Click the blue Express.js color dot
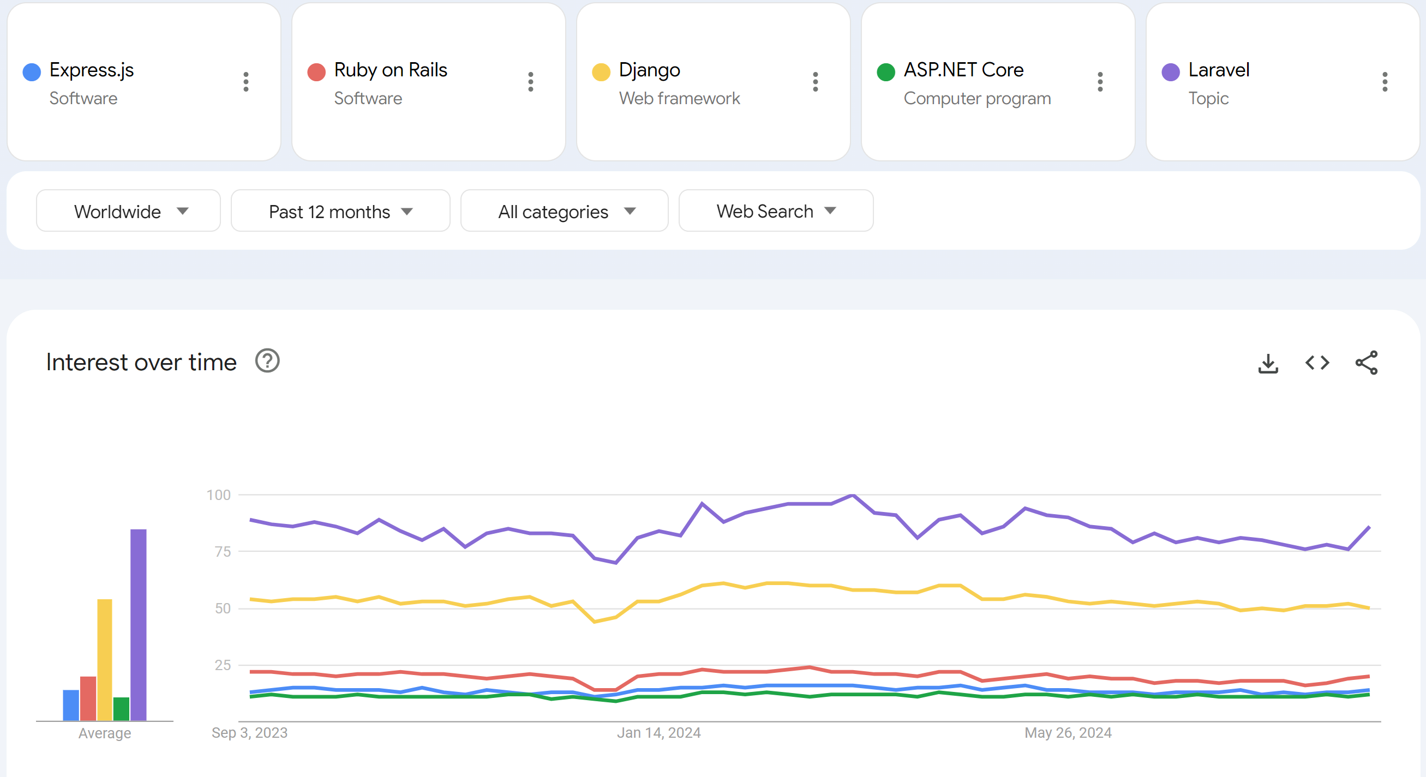Image resolution: width=1426 pixels, height=777 pixels. [x=32, y=72]
